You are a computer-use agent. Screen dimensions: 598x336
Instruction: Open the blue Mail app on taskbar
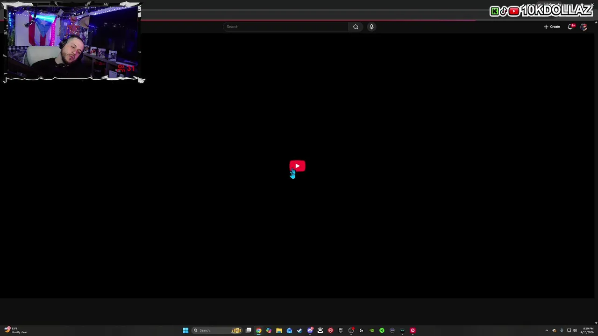pos(289,330)
